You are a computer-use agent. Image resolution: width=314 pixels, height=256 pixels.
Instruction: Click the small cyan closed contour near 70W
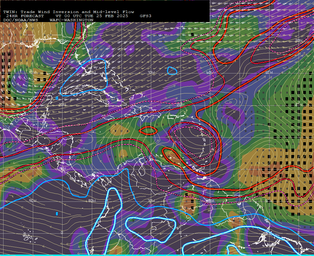tap(172, 71)
